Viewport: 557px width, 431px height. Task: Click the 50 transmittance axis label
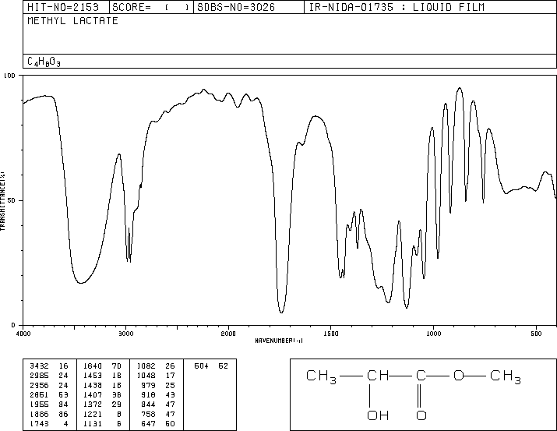pyautogui.click(x=12, y=200)
